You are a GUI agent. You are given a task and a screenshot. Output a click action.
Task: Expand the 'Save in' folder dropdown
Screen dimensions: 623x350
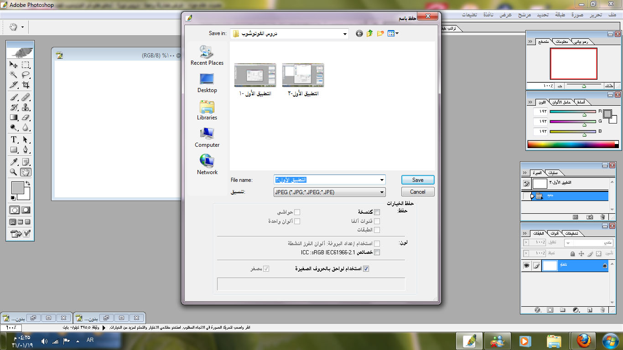[x=345, y=34]
